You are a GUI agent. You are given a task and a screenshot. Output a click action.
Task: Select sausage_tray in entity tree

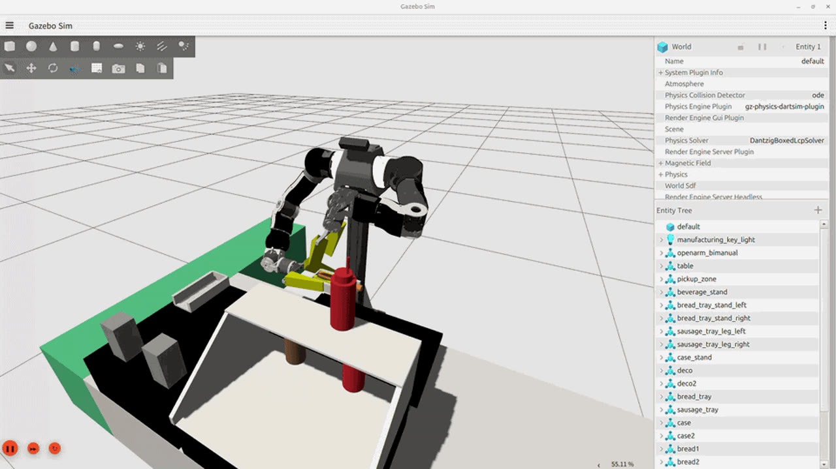pyautogui.click(x=737, y=409)
